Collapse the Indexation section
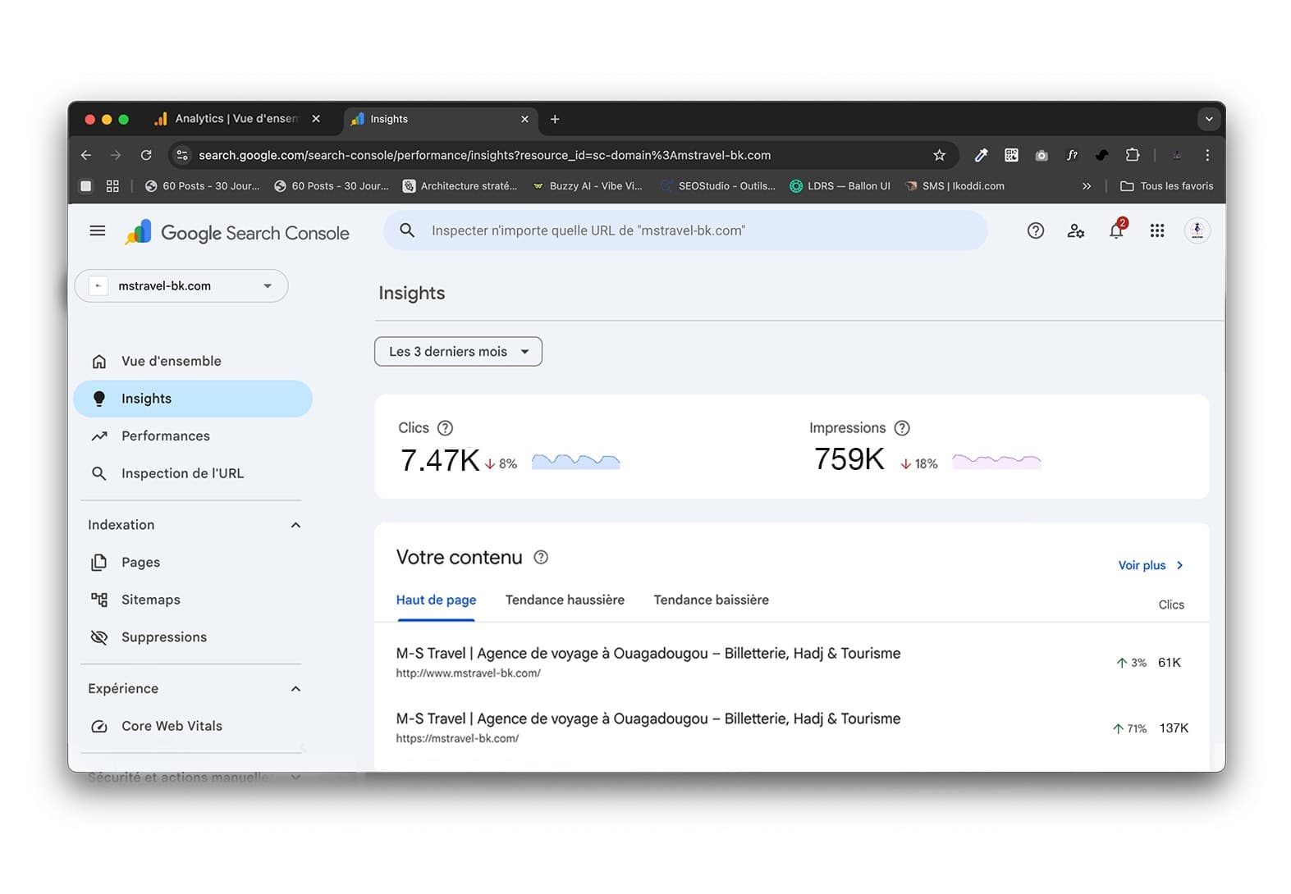Viewport: 1291px width, 894px height. 295,526
